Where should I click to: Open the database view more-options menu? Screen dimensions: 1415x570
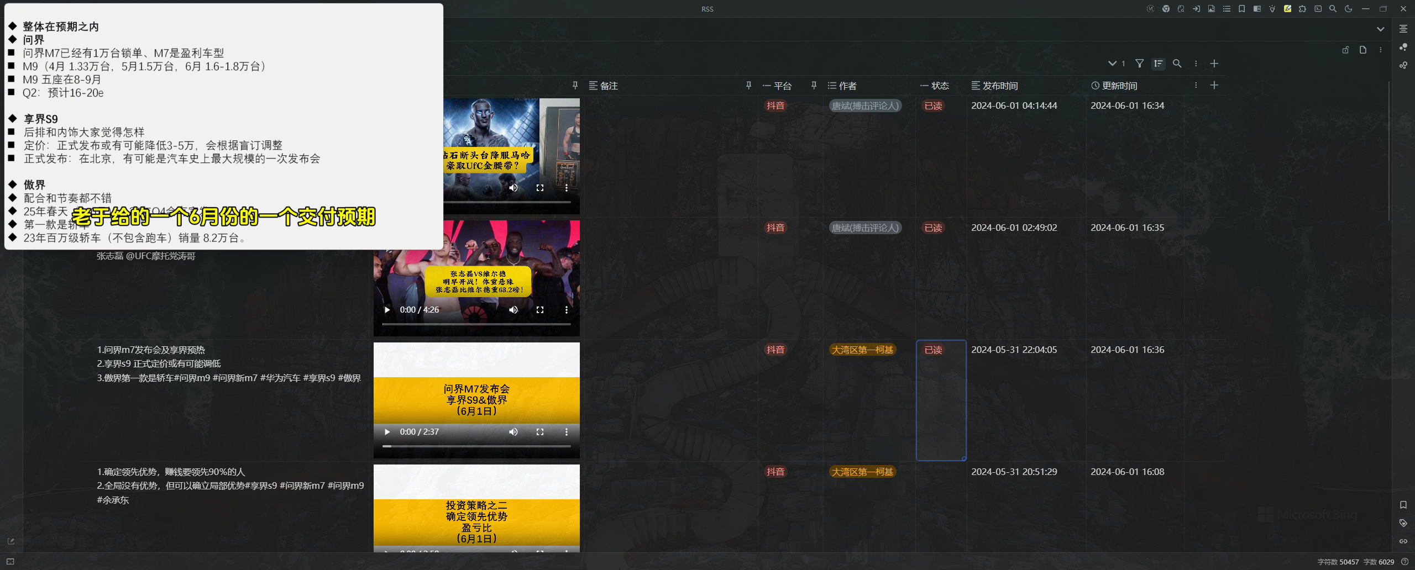coord(1196,64)
